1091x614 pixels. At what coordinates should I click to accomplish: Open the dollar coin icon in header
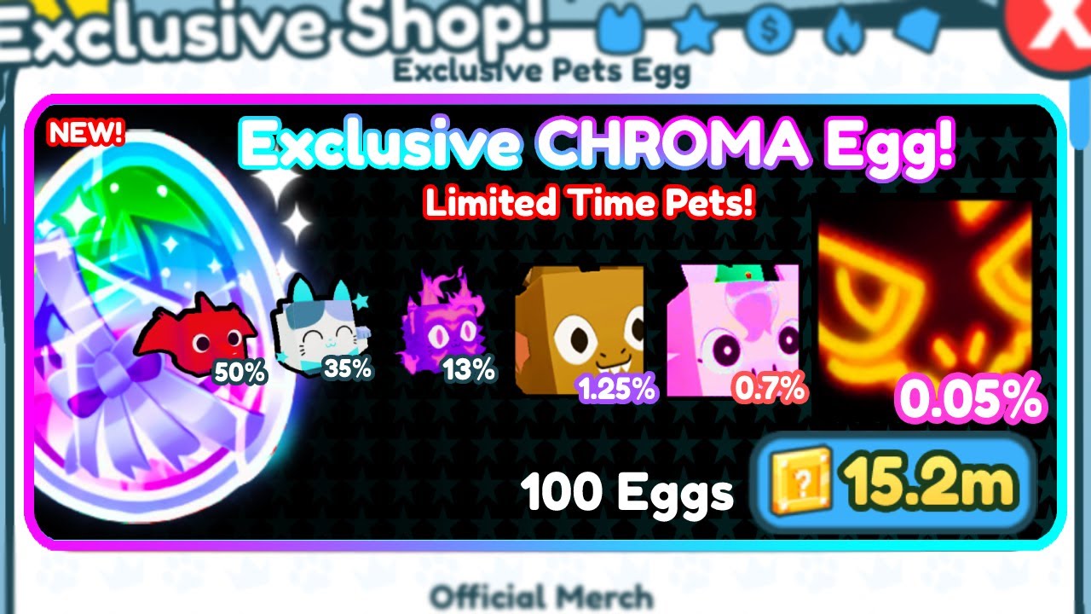coord(770,31)
